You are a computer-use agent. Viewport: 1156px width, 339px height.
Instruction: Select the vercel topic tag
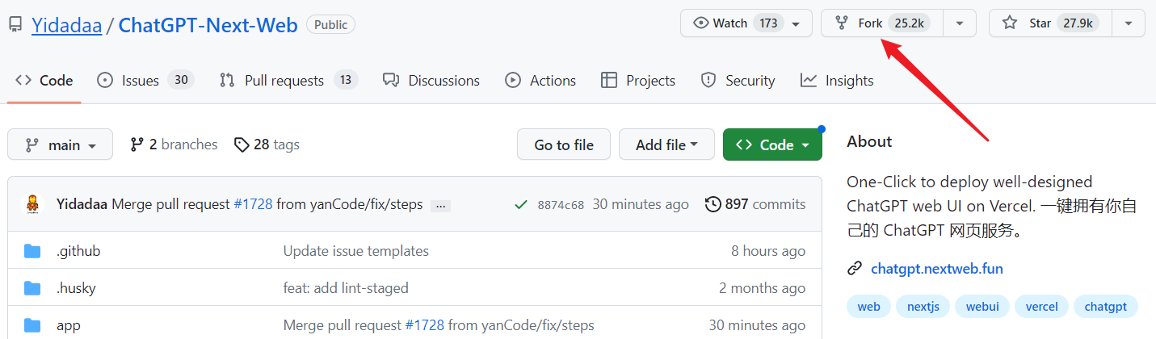tap(1042, 307)
